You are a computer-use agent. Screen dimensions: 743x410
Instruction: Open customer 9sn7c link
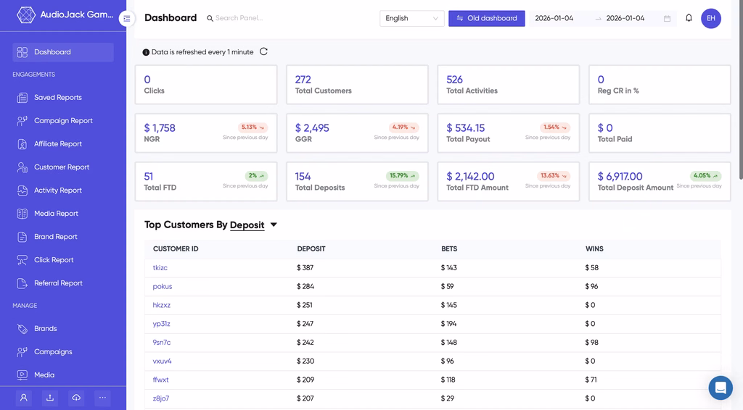click(x=162, y=343)
